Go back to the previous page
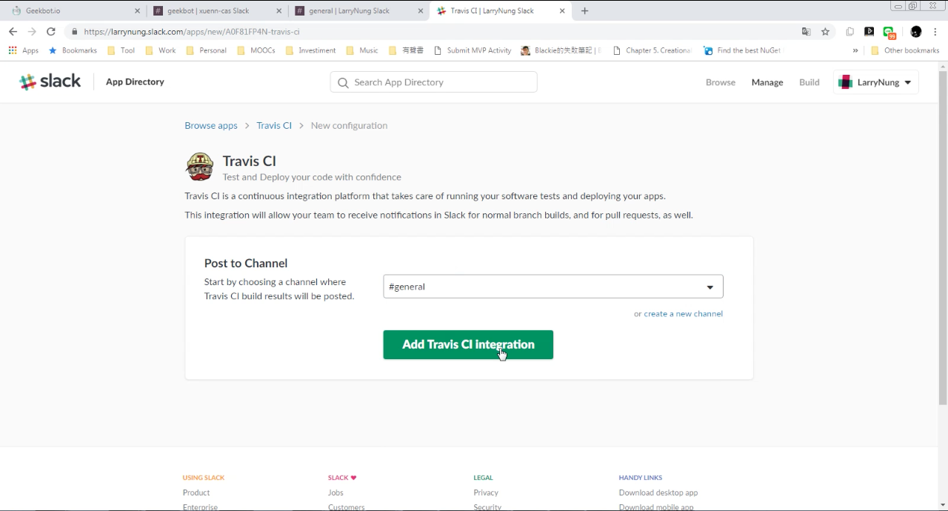This screenshot has height=511, width=948. [13, 32]
